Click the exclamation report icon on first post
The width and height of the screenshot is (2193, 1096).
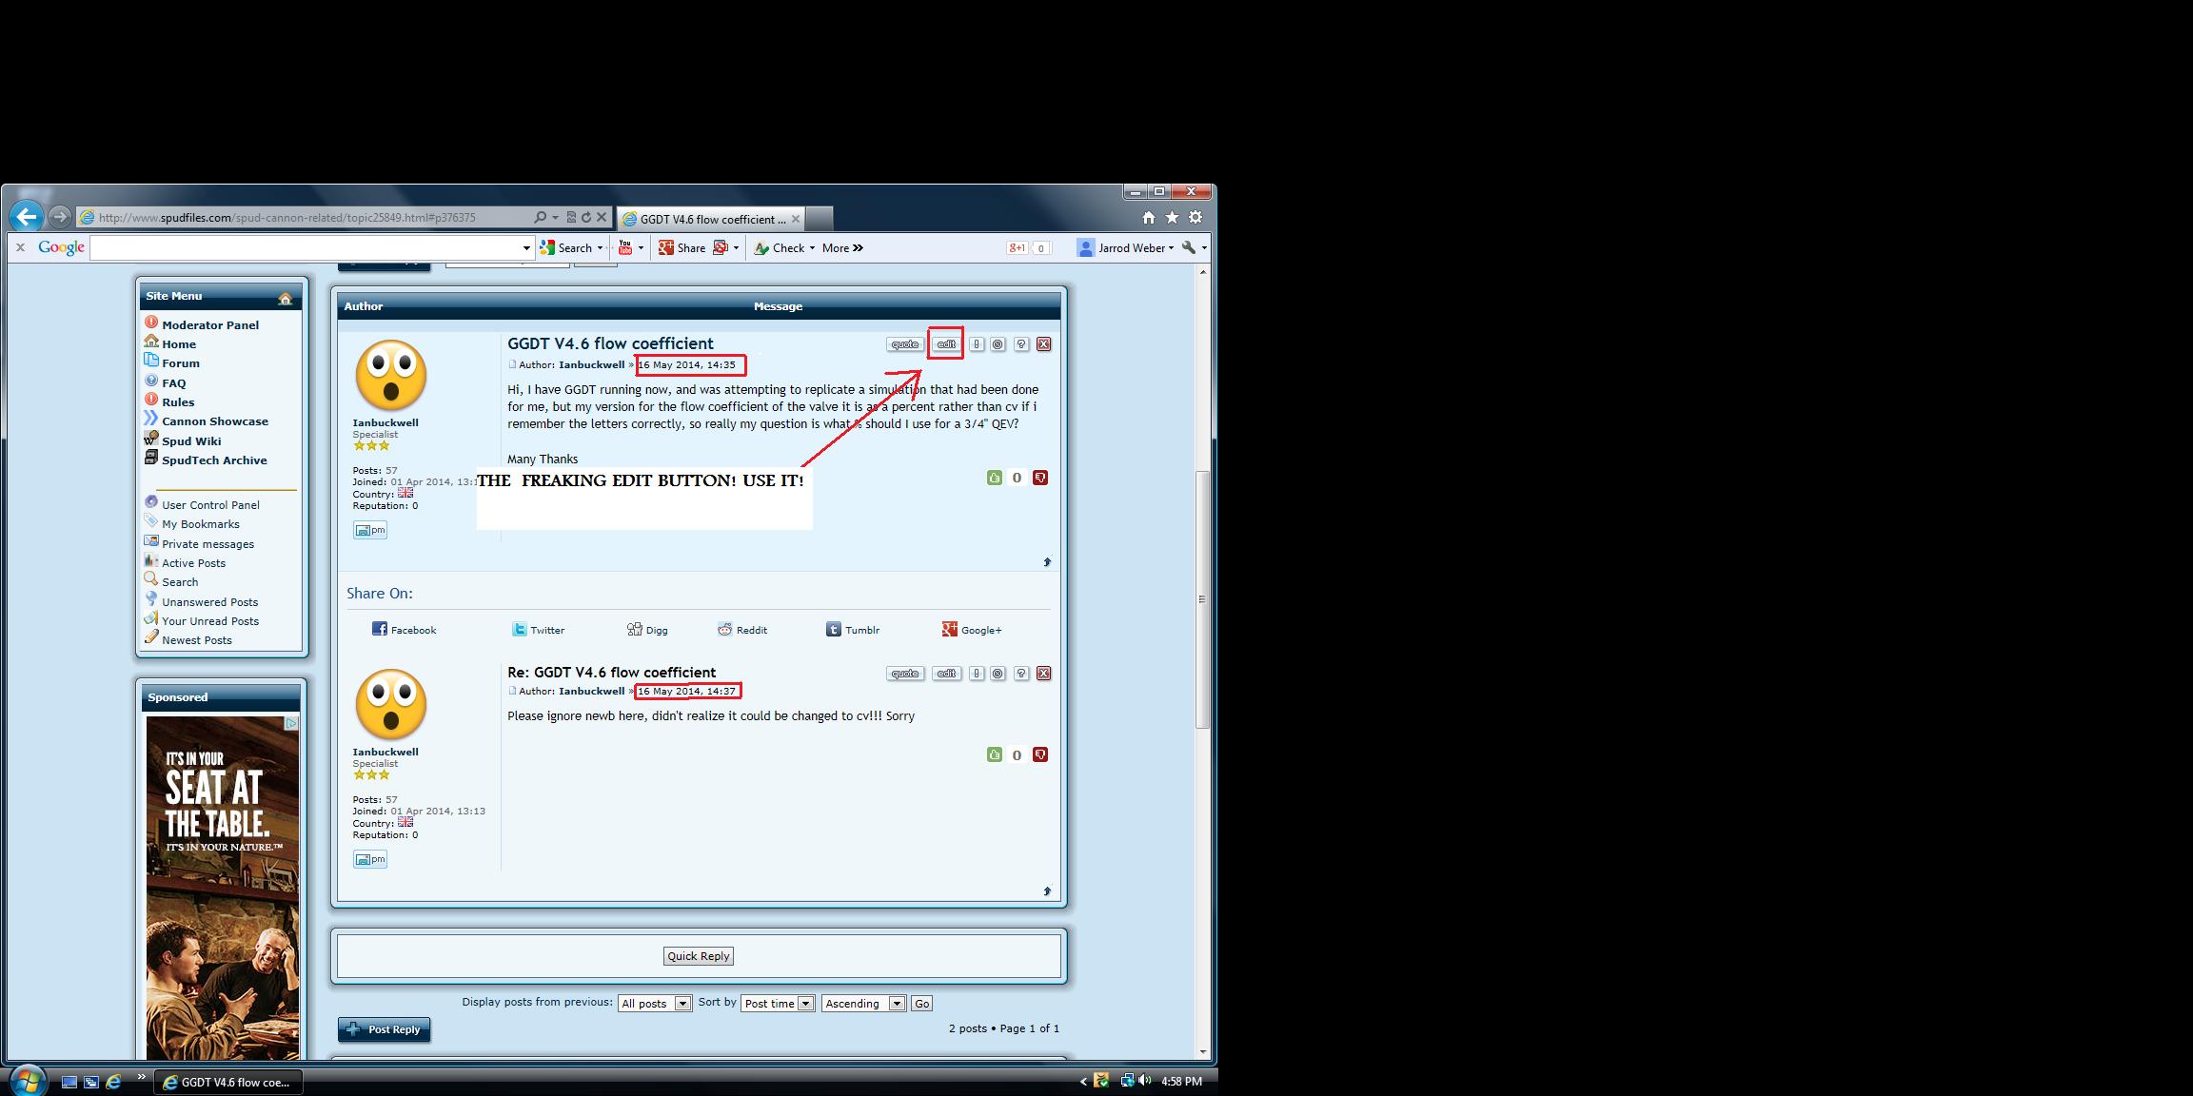coord(977,344)
